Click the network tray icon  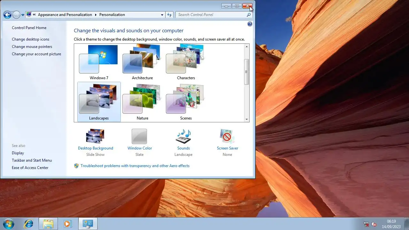[366, 224]
